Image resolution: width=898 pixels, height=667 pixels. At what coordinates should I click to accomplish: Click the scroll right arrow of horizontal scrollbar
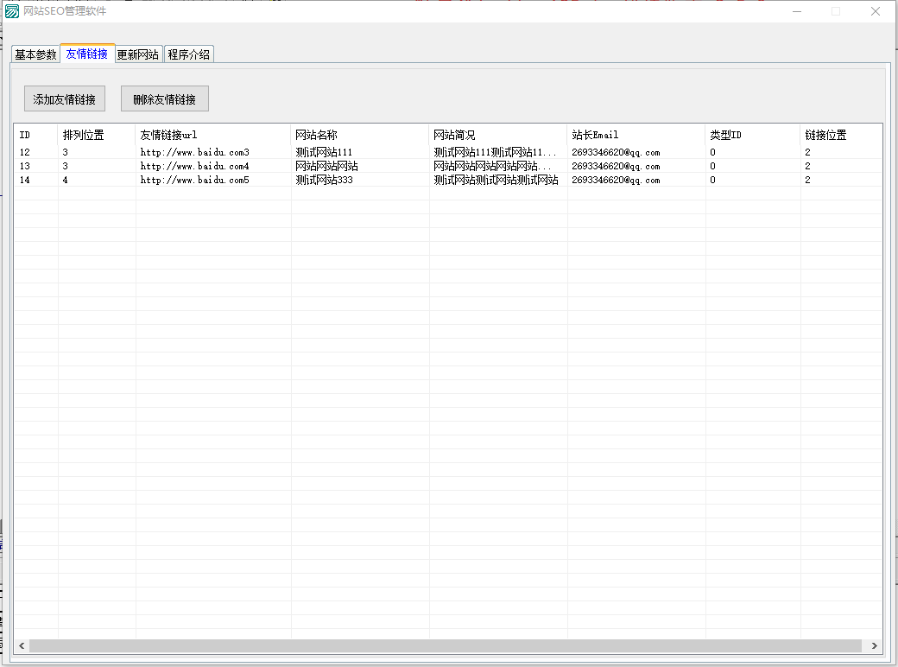pos(874,646)
